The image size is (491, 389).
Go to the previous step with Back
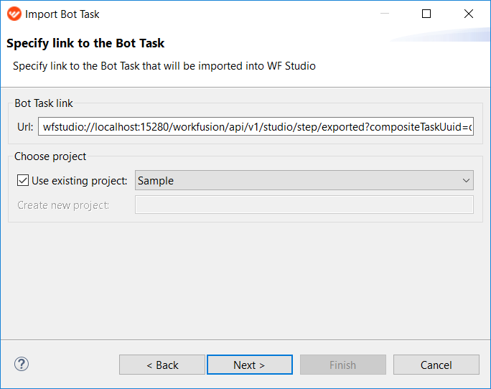coord(162,365)
